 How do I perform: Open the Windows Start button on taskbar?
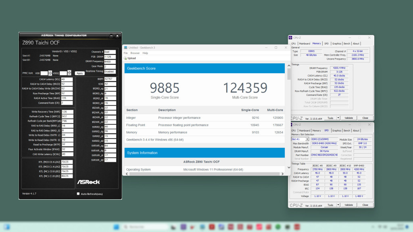[x=116, y=227]
